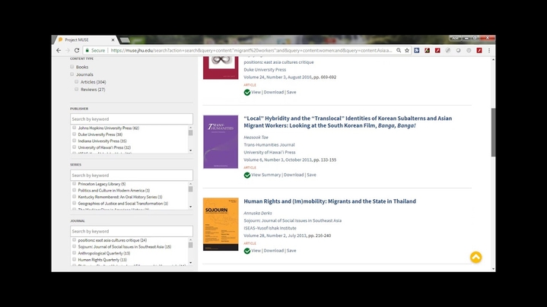This screenshot has width=547, height=307.
Task: Click the secure padlock icon
Action: tap(87, 50)
